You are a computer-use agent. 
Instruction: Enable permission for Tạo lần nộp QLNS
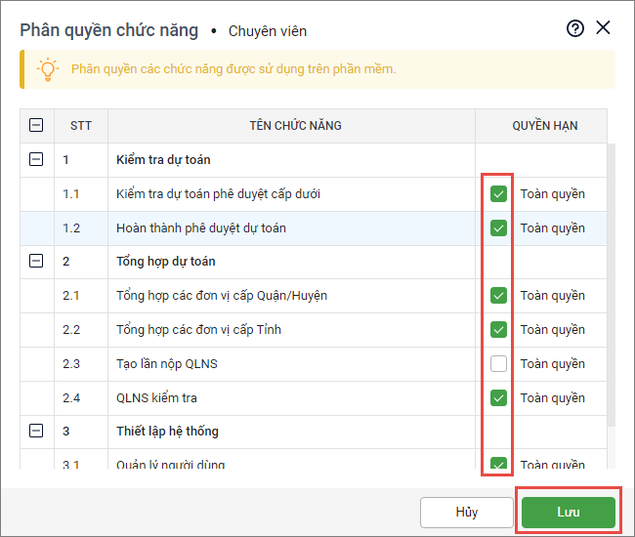(498, 363)
